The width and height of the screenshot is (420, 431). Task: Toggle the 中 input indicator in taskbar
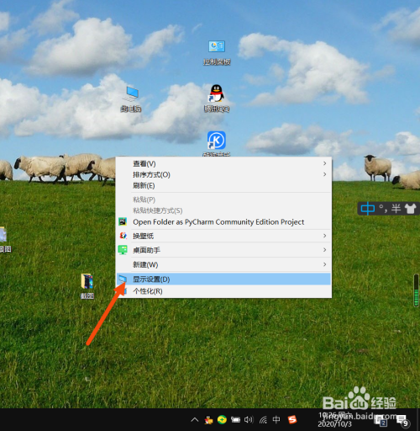(x=276, y=419)
